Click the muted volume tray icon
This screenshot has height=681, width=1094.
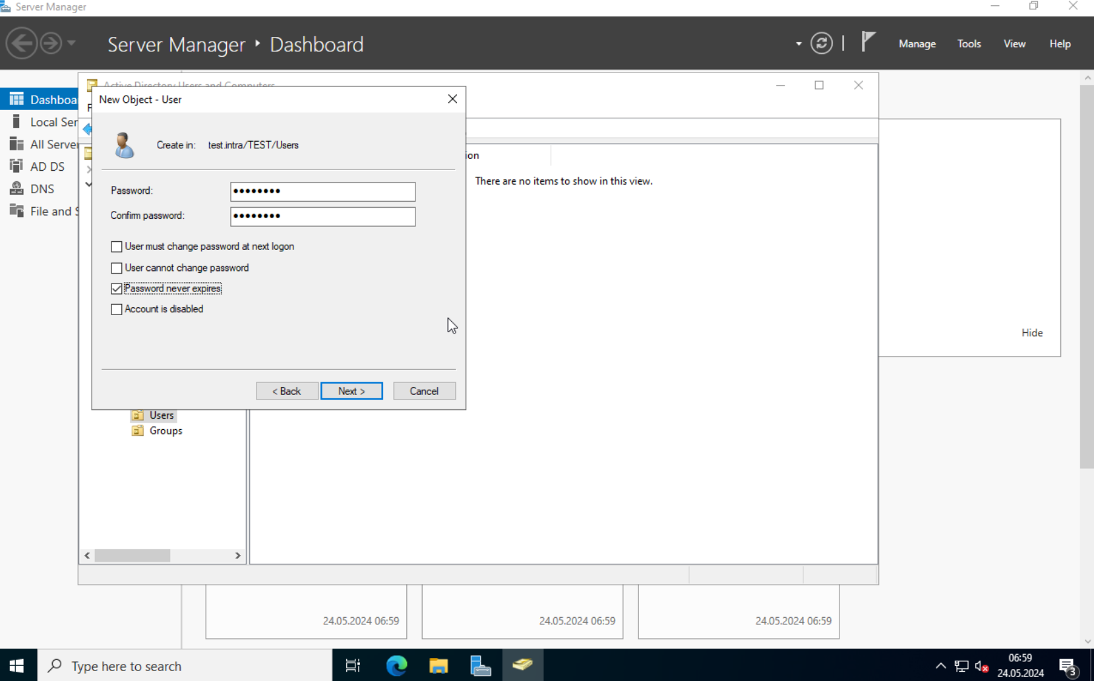(981, 666)
